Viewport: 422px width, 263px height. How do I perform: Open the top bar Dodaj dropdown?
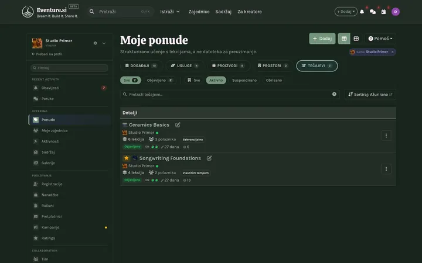[346, 12]
